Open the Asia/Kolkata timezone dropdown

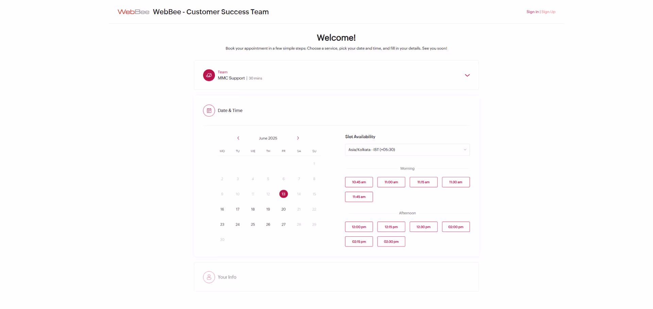click(407, 150)
